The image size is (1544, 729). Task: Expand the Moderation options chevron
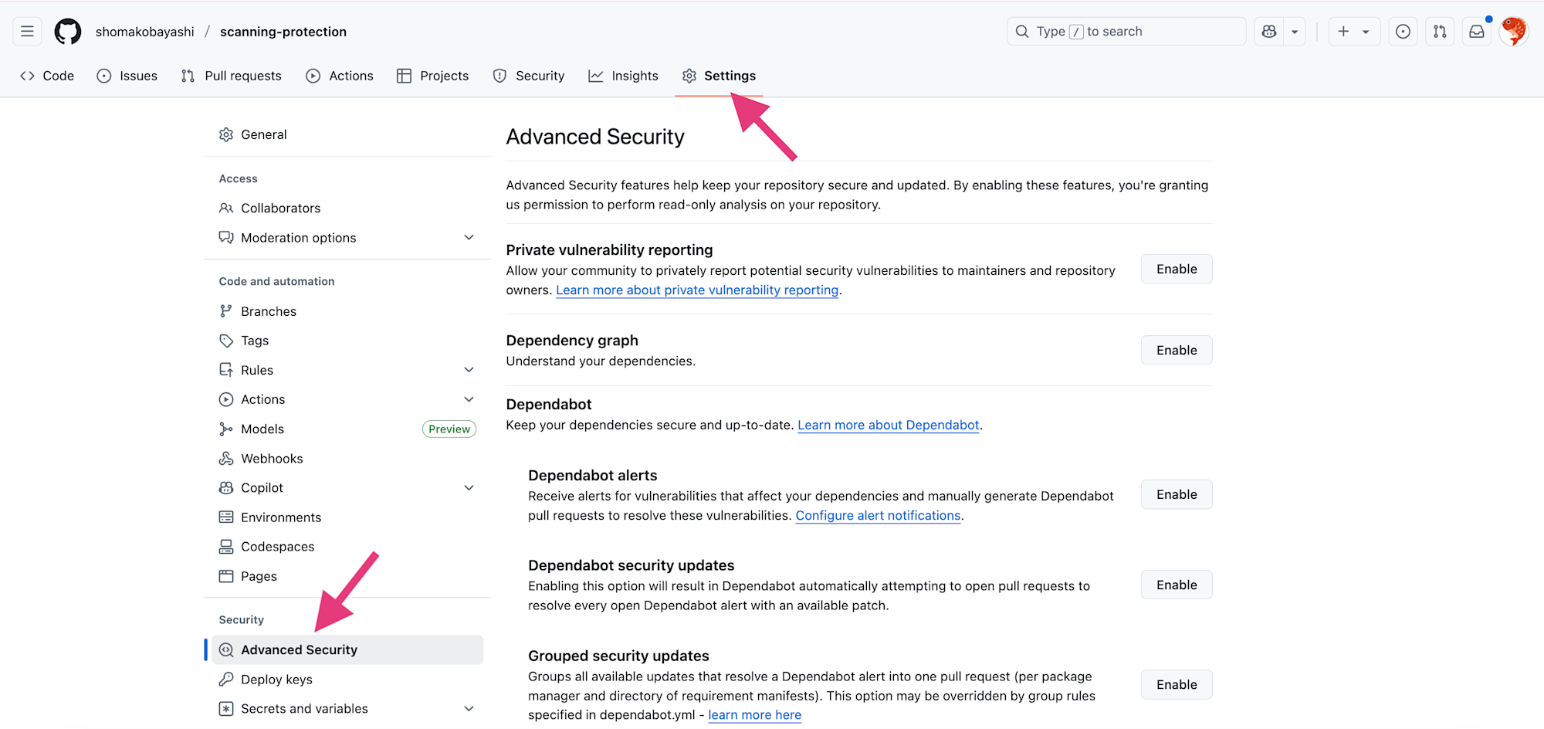coord(469,237)
